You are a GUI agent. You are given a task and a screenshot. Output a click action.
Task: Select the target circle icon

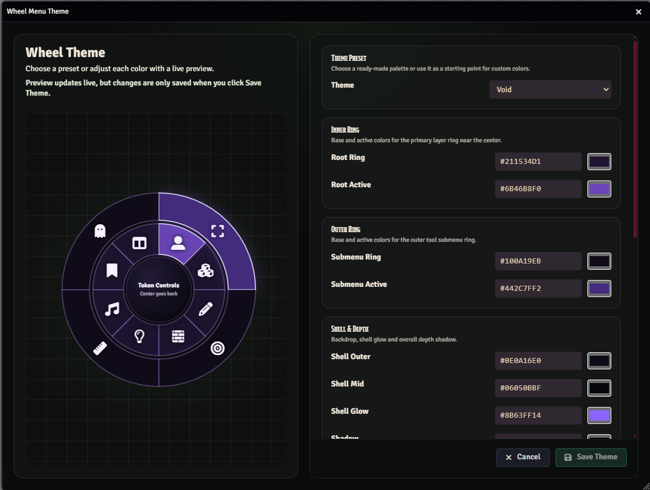click(217, 348)
